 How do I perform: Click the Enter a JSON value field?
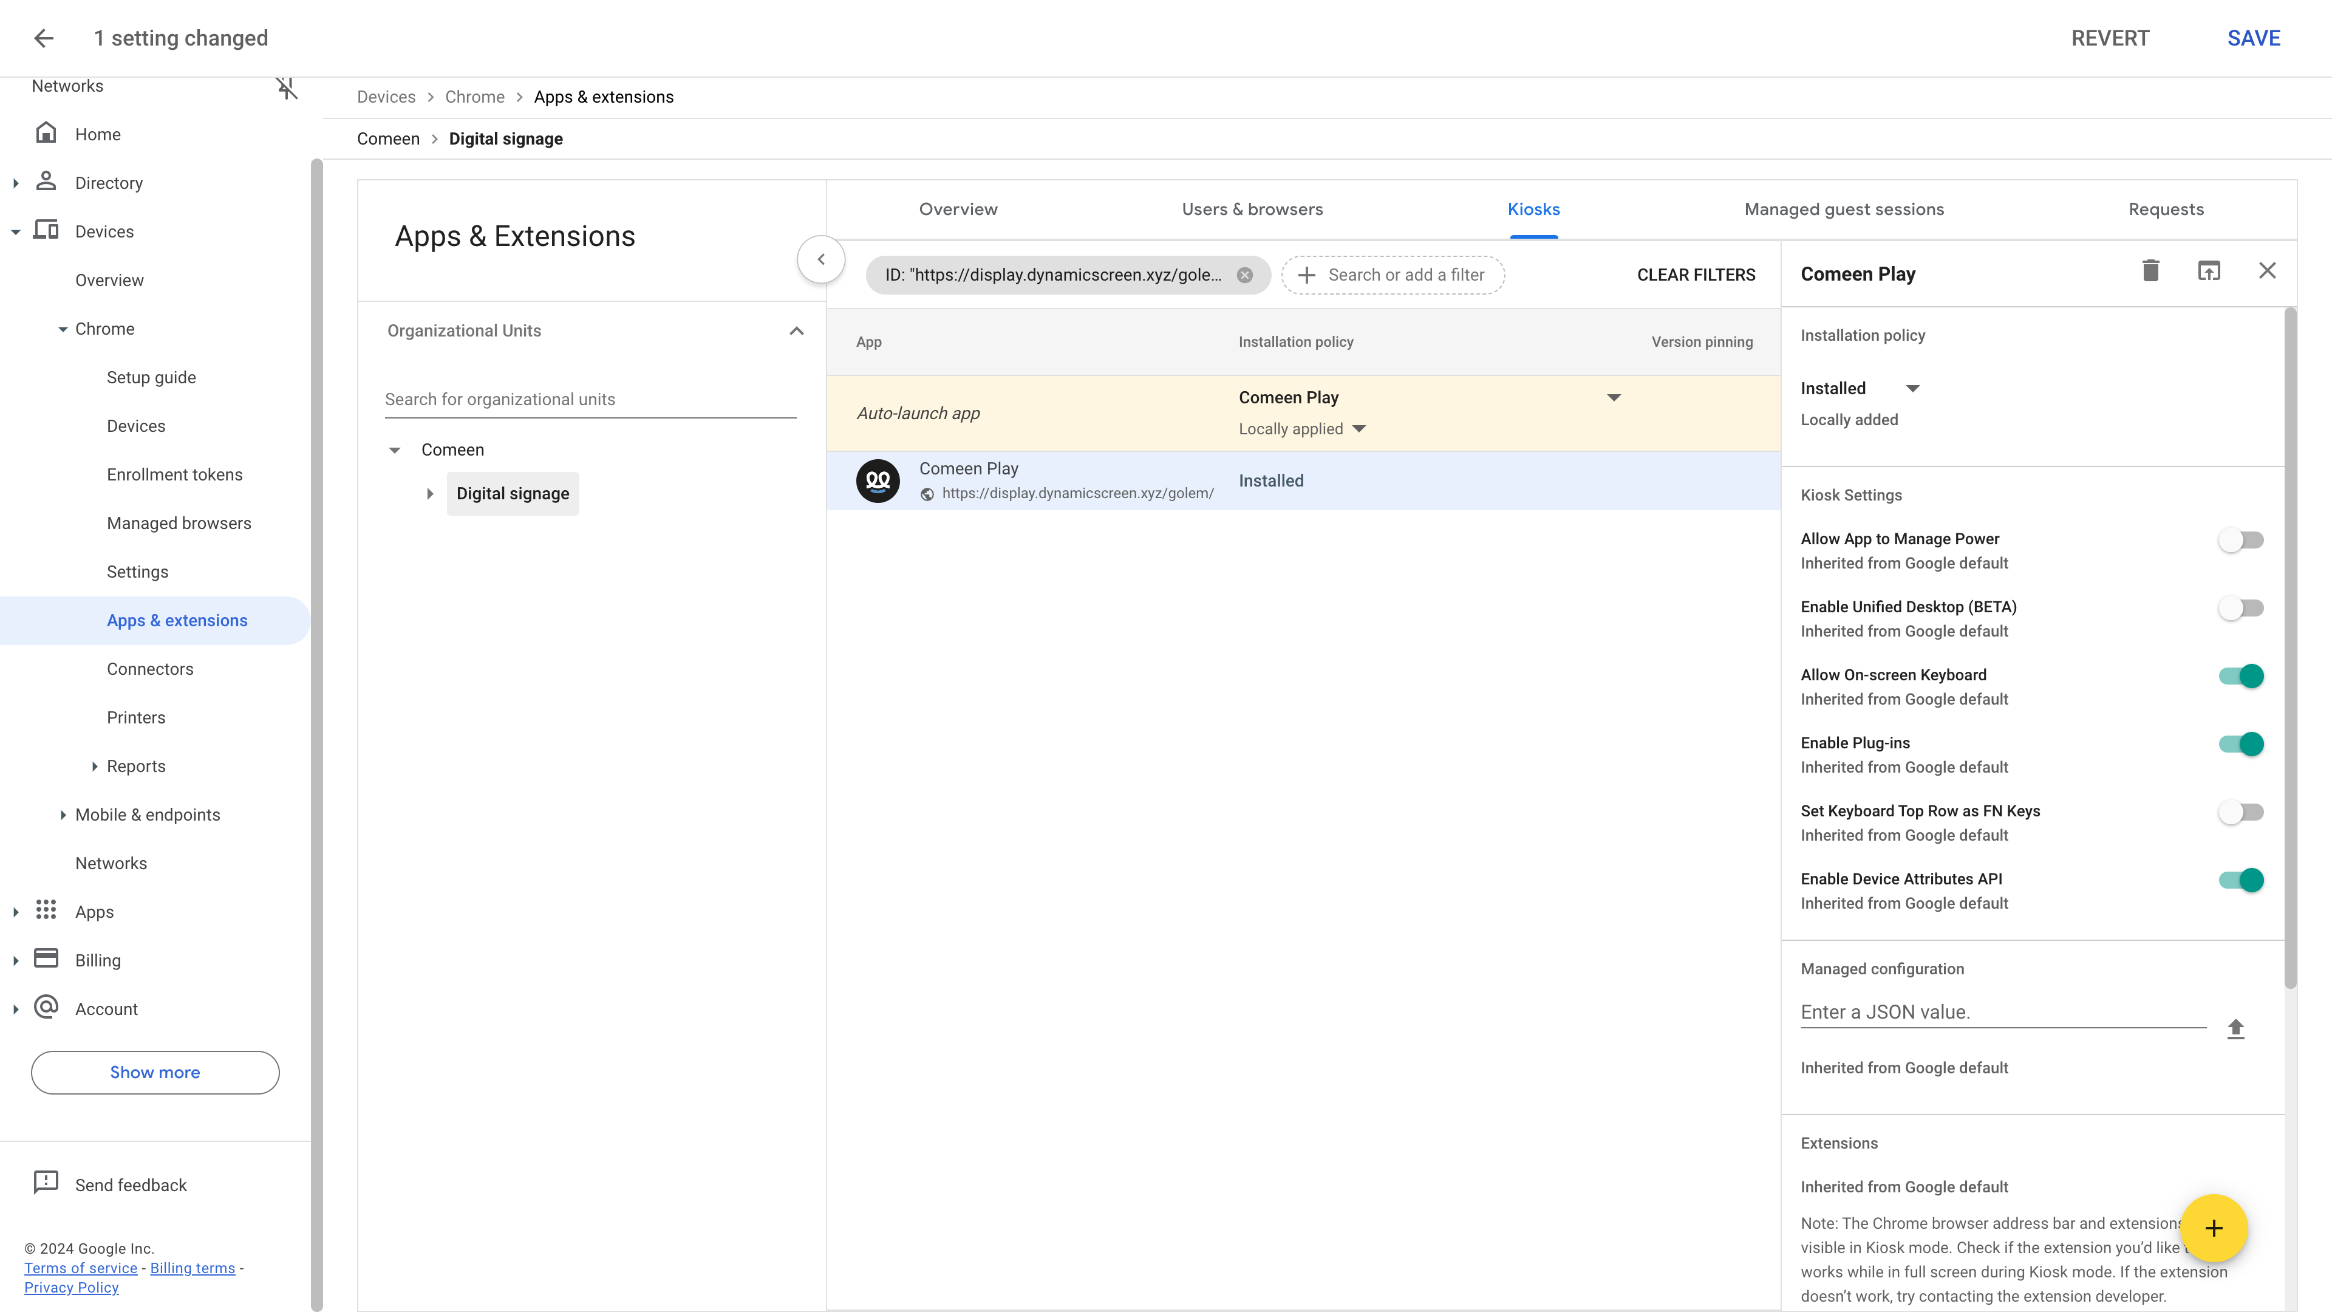tap(2002, 1013)
